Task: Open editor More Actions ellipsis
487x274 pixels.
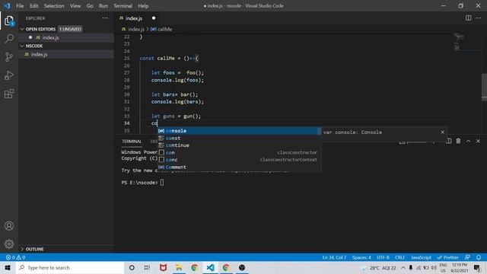Action: click(478, 18)
